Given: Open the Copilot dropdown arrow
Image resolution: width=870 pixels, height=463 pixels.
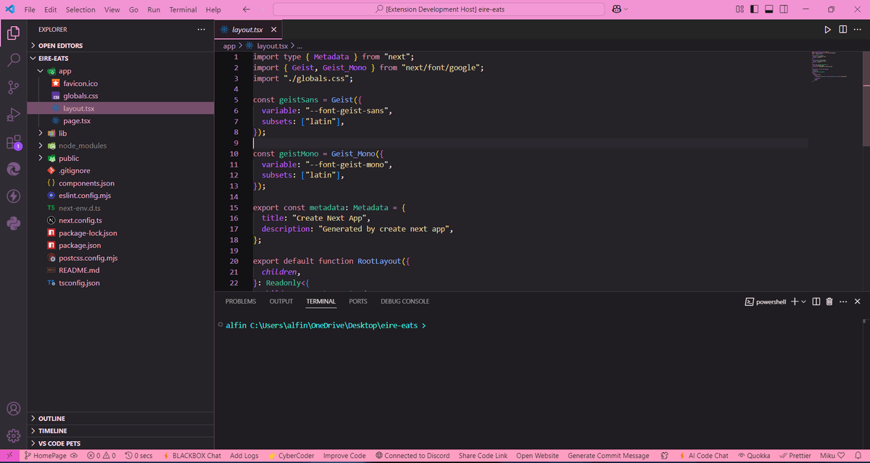Looking at the screenshot, I should coord(626,9).
